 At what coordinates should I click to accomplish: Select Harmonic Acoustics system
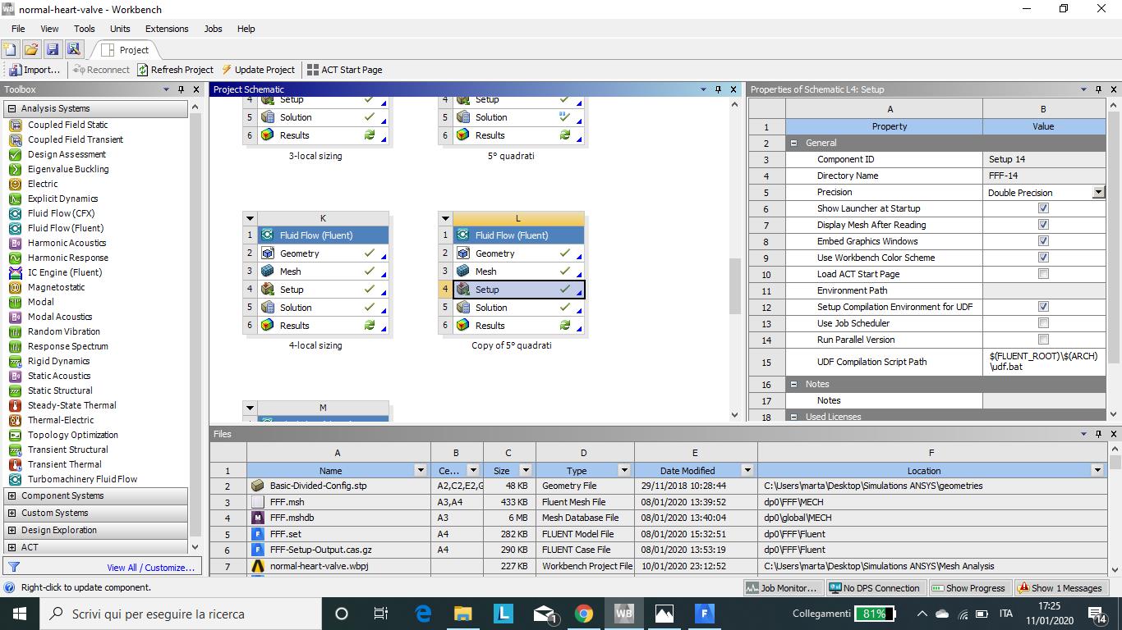tap(67, 243)
